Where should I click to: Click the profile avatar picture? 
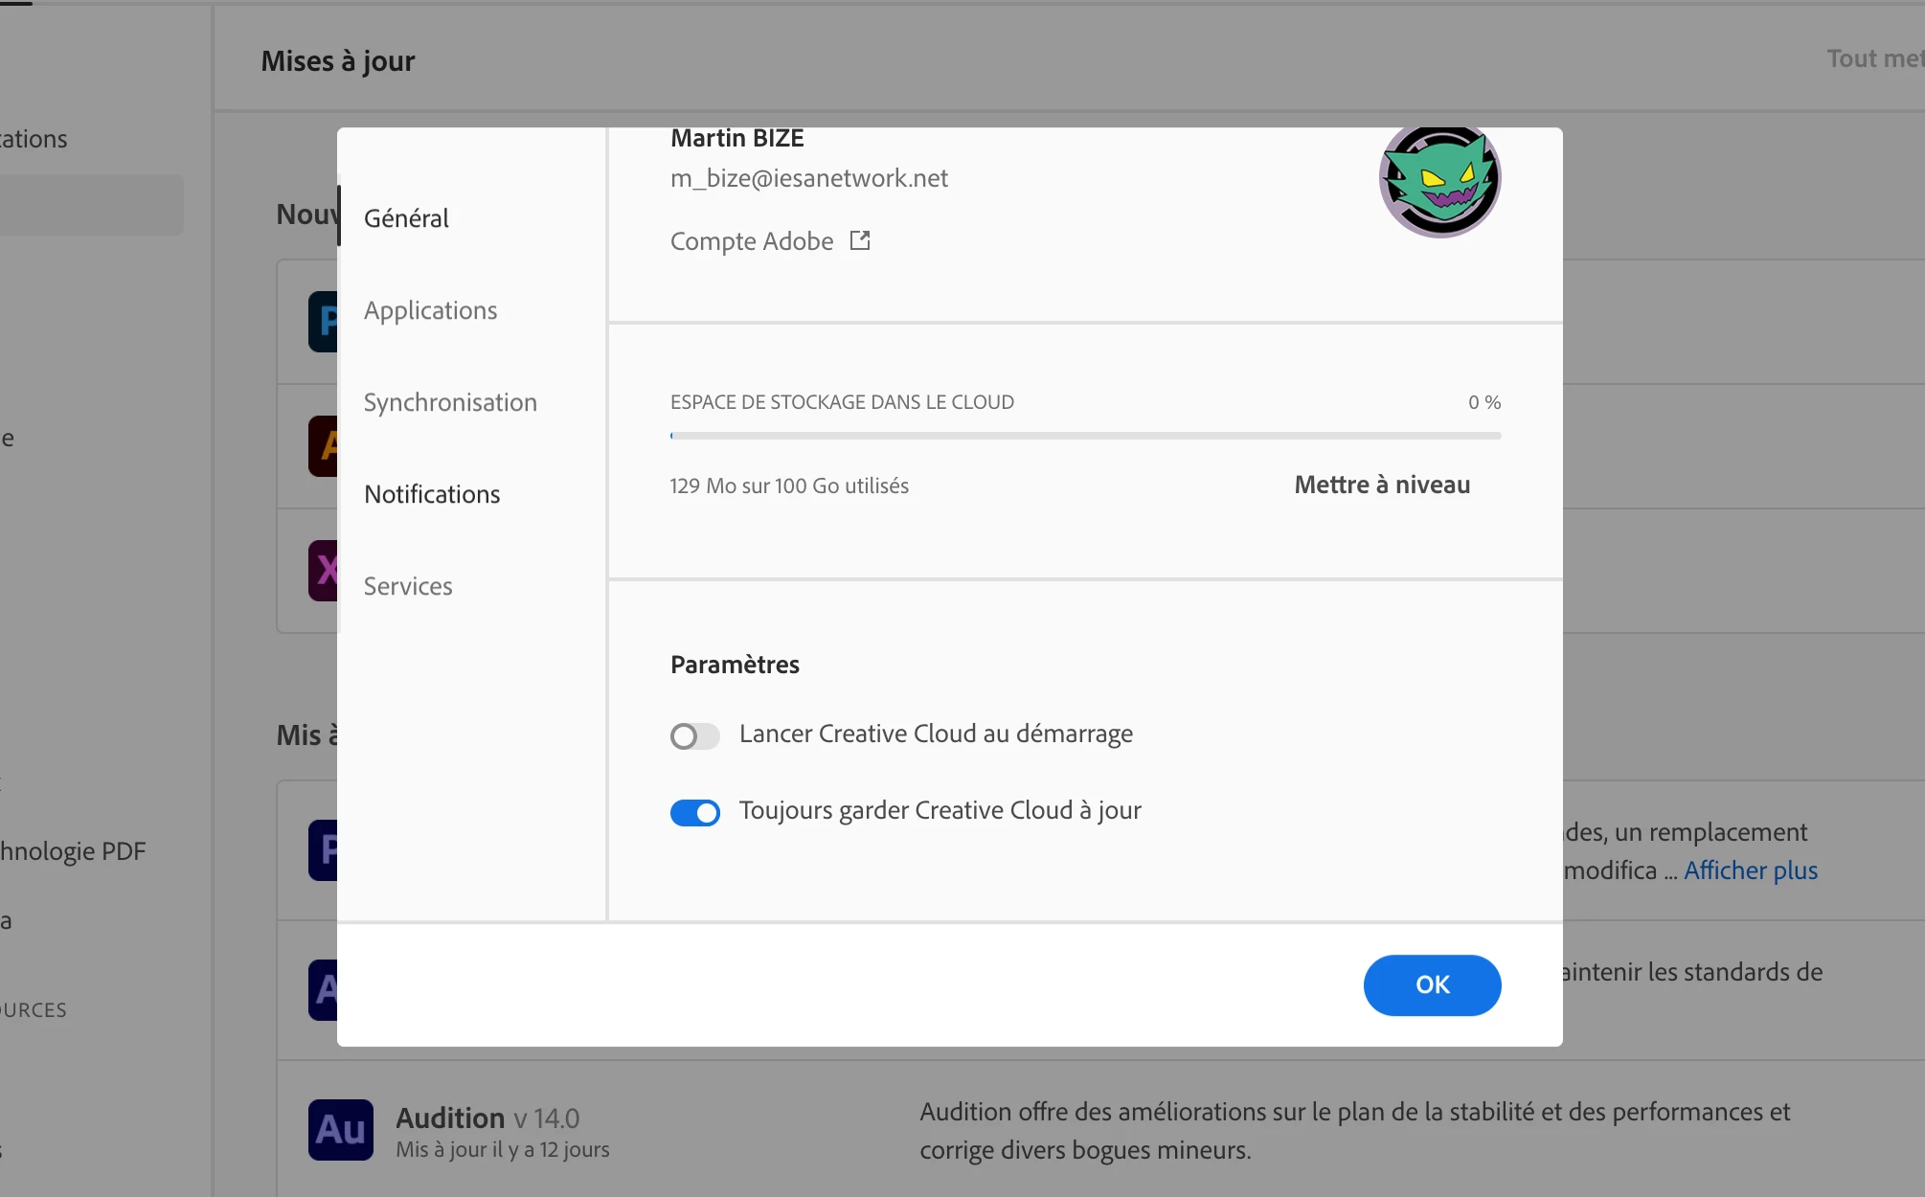(x=1439, y=180)
